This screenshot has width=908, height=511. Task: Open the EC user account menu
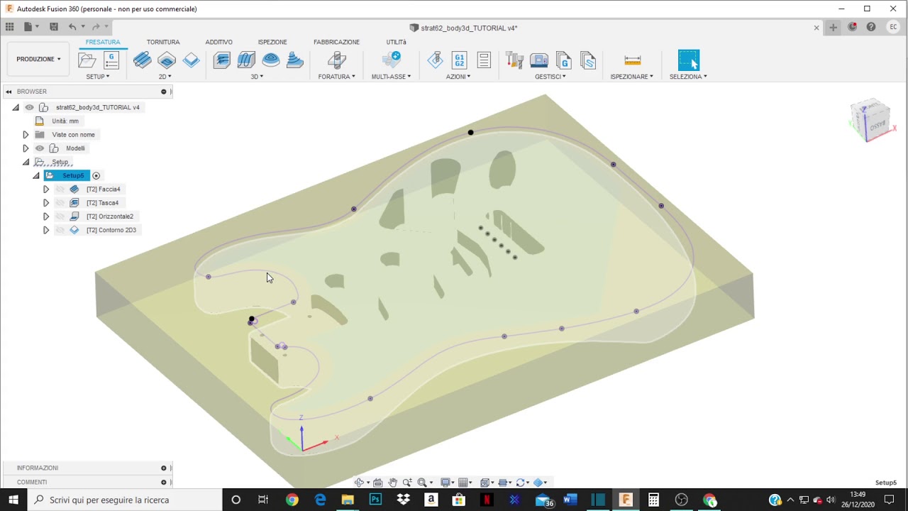point(892,27)
